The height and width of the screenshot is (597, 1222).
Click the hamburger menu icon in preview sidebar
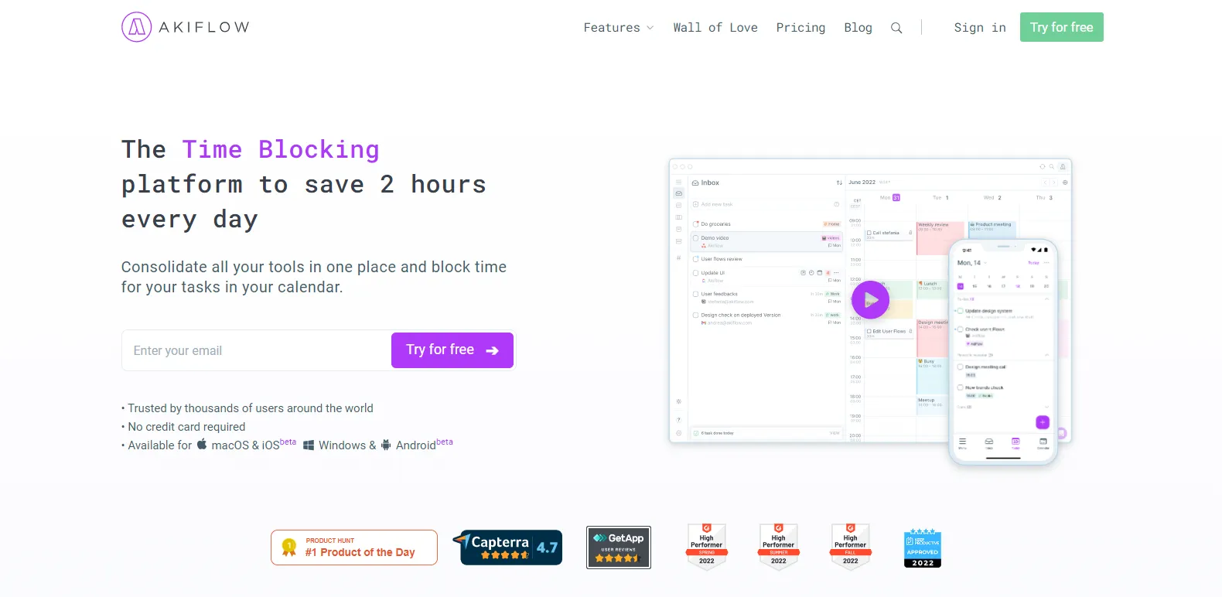pos(679,183)
